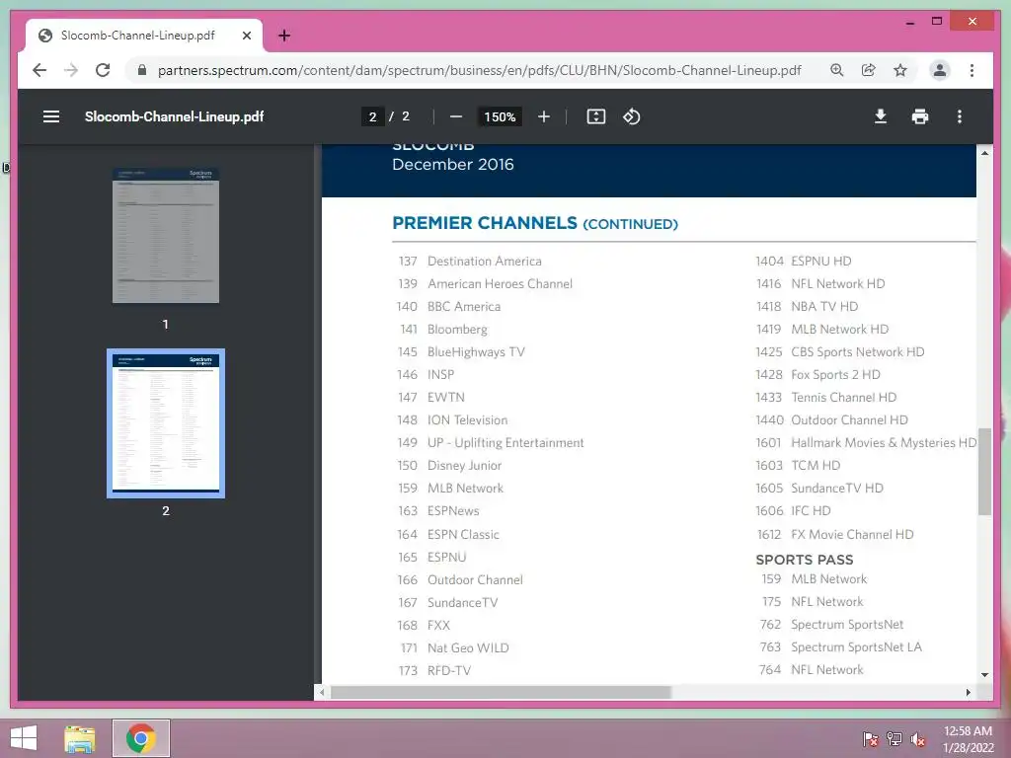
Task: Click the muted volume tray icon
Action: click(x=918, y=739)
